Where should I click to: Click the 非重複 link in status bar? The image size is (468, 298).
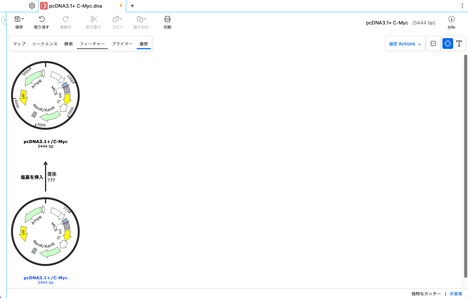456,294
